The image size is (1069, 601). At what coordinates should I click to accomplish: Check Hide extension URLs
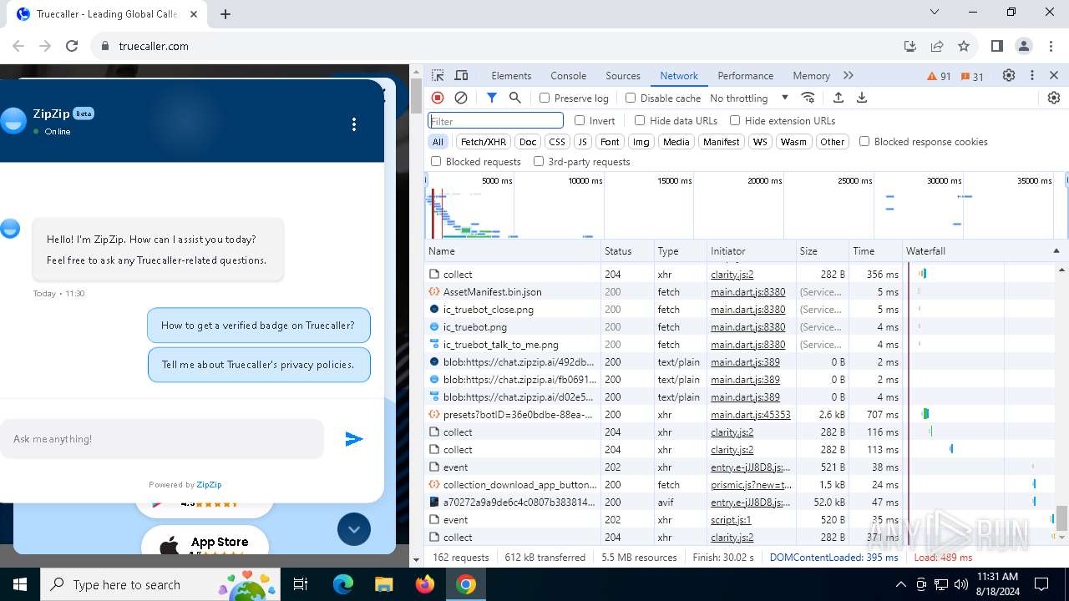(735, 120)
